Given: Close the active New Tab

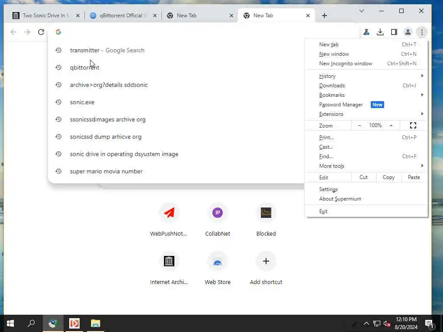Looking at the screenshot, I should [x=308, y=16].
